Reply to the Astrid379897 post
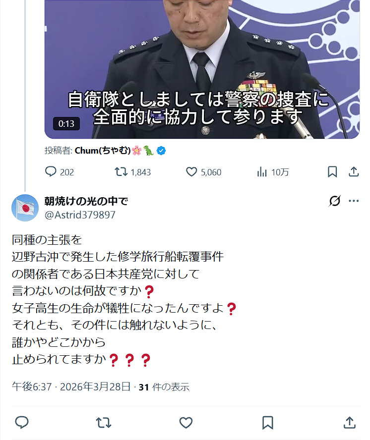Viewport: 370px width, 440px height. tap(22, 423)
